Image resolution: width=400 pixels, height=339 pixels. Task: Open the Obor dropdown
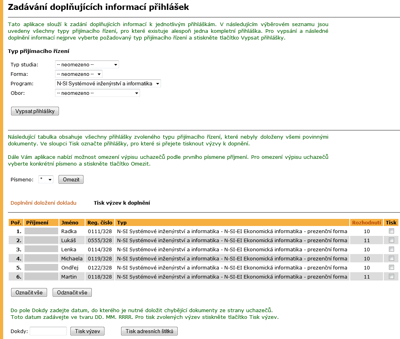tap(97, 93)
